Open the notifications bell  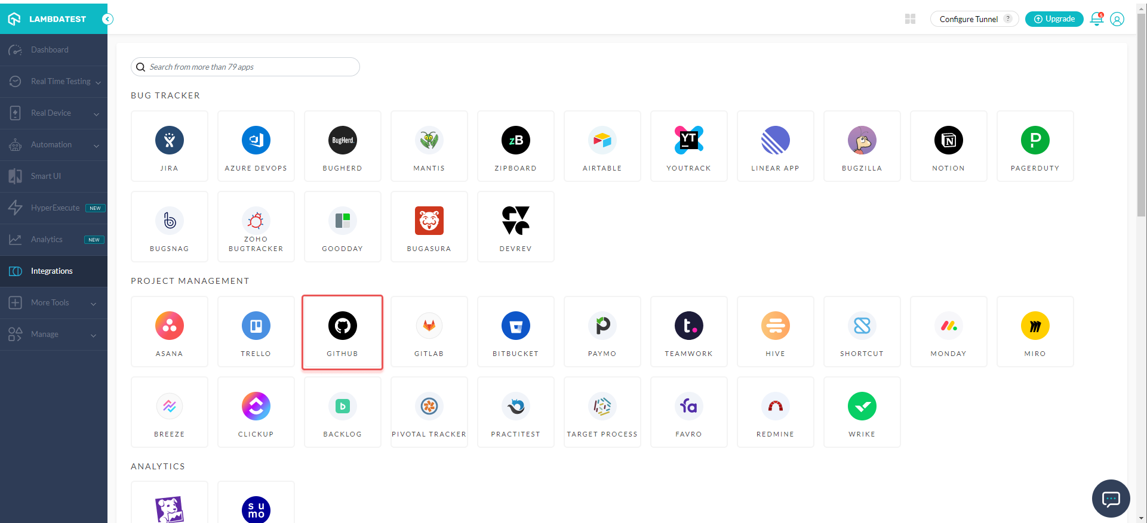[x=1097, y=19]
